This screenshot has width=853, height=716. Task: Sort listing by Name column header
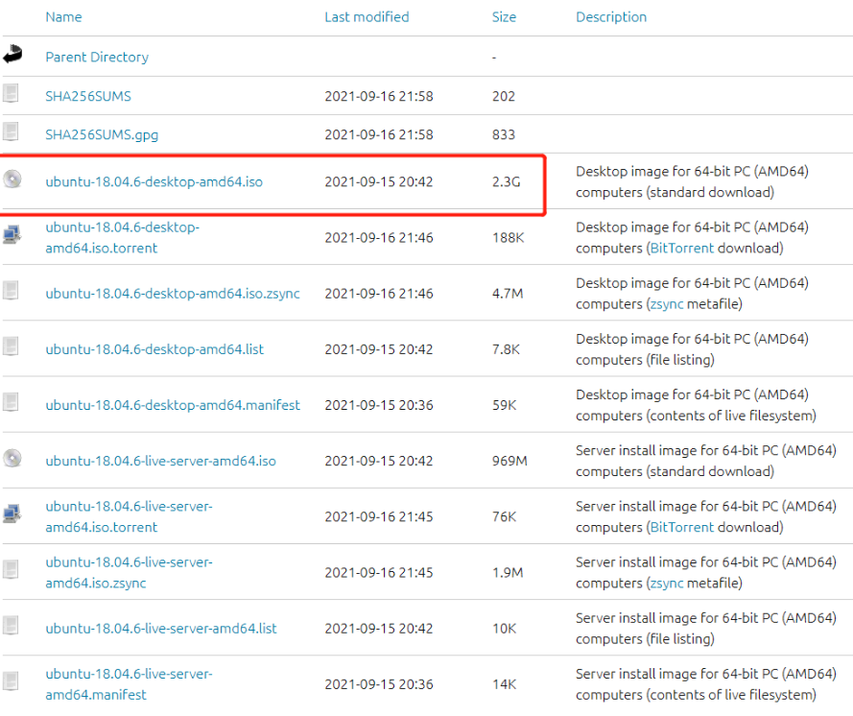pyautogui.click(x=63, y=17)
